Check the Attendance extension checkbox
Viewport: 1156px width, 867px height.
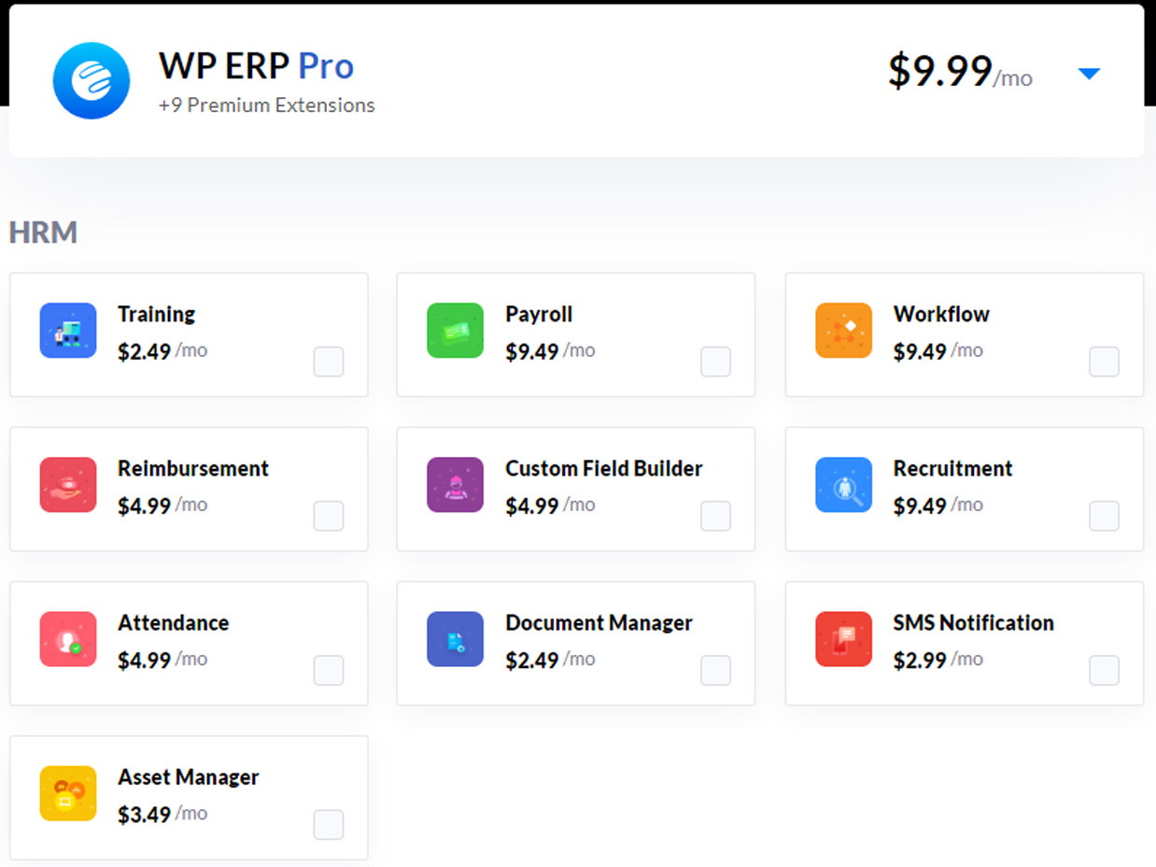point(329,670)
